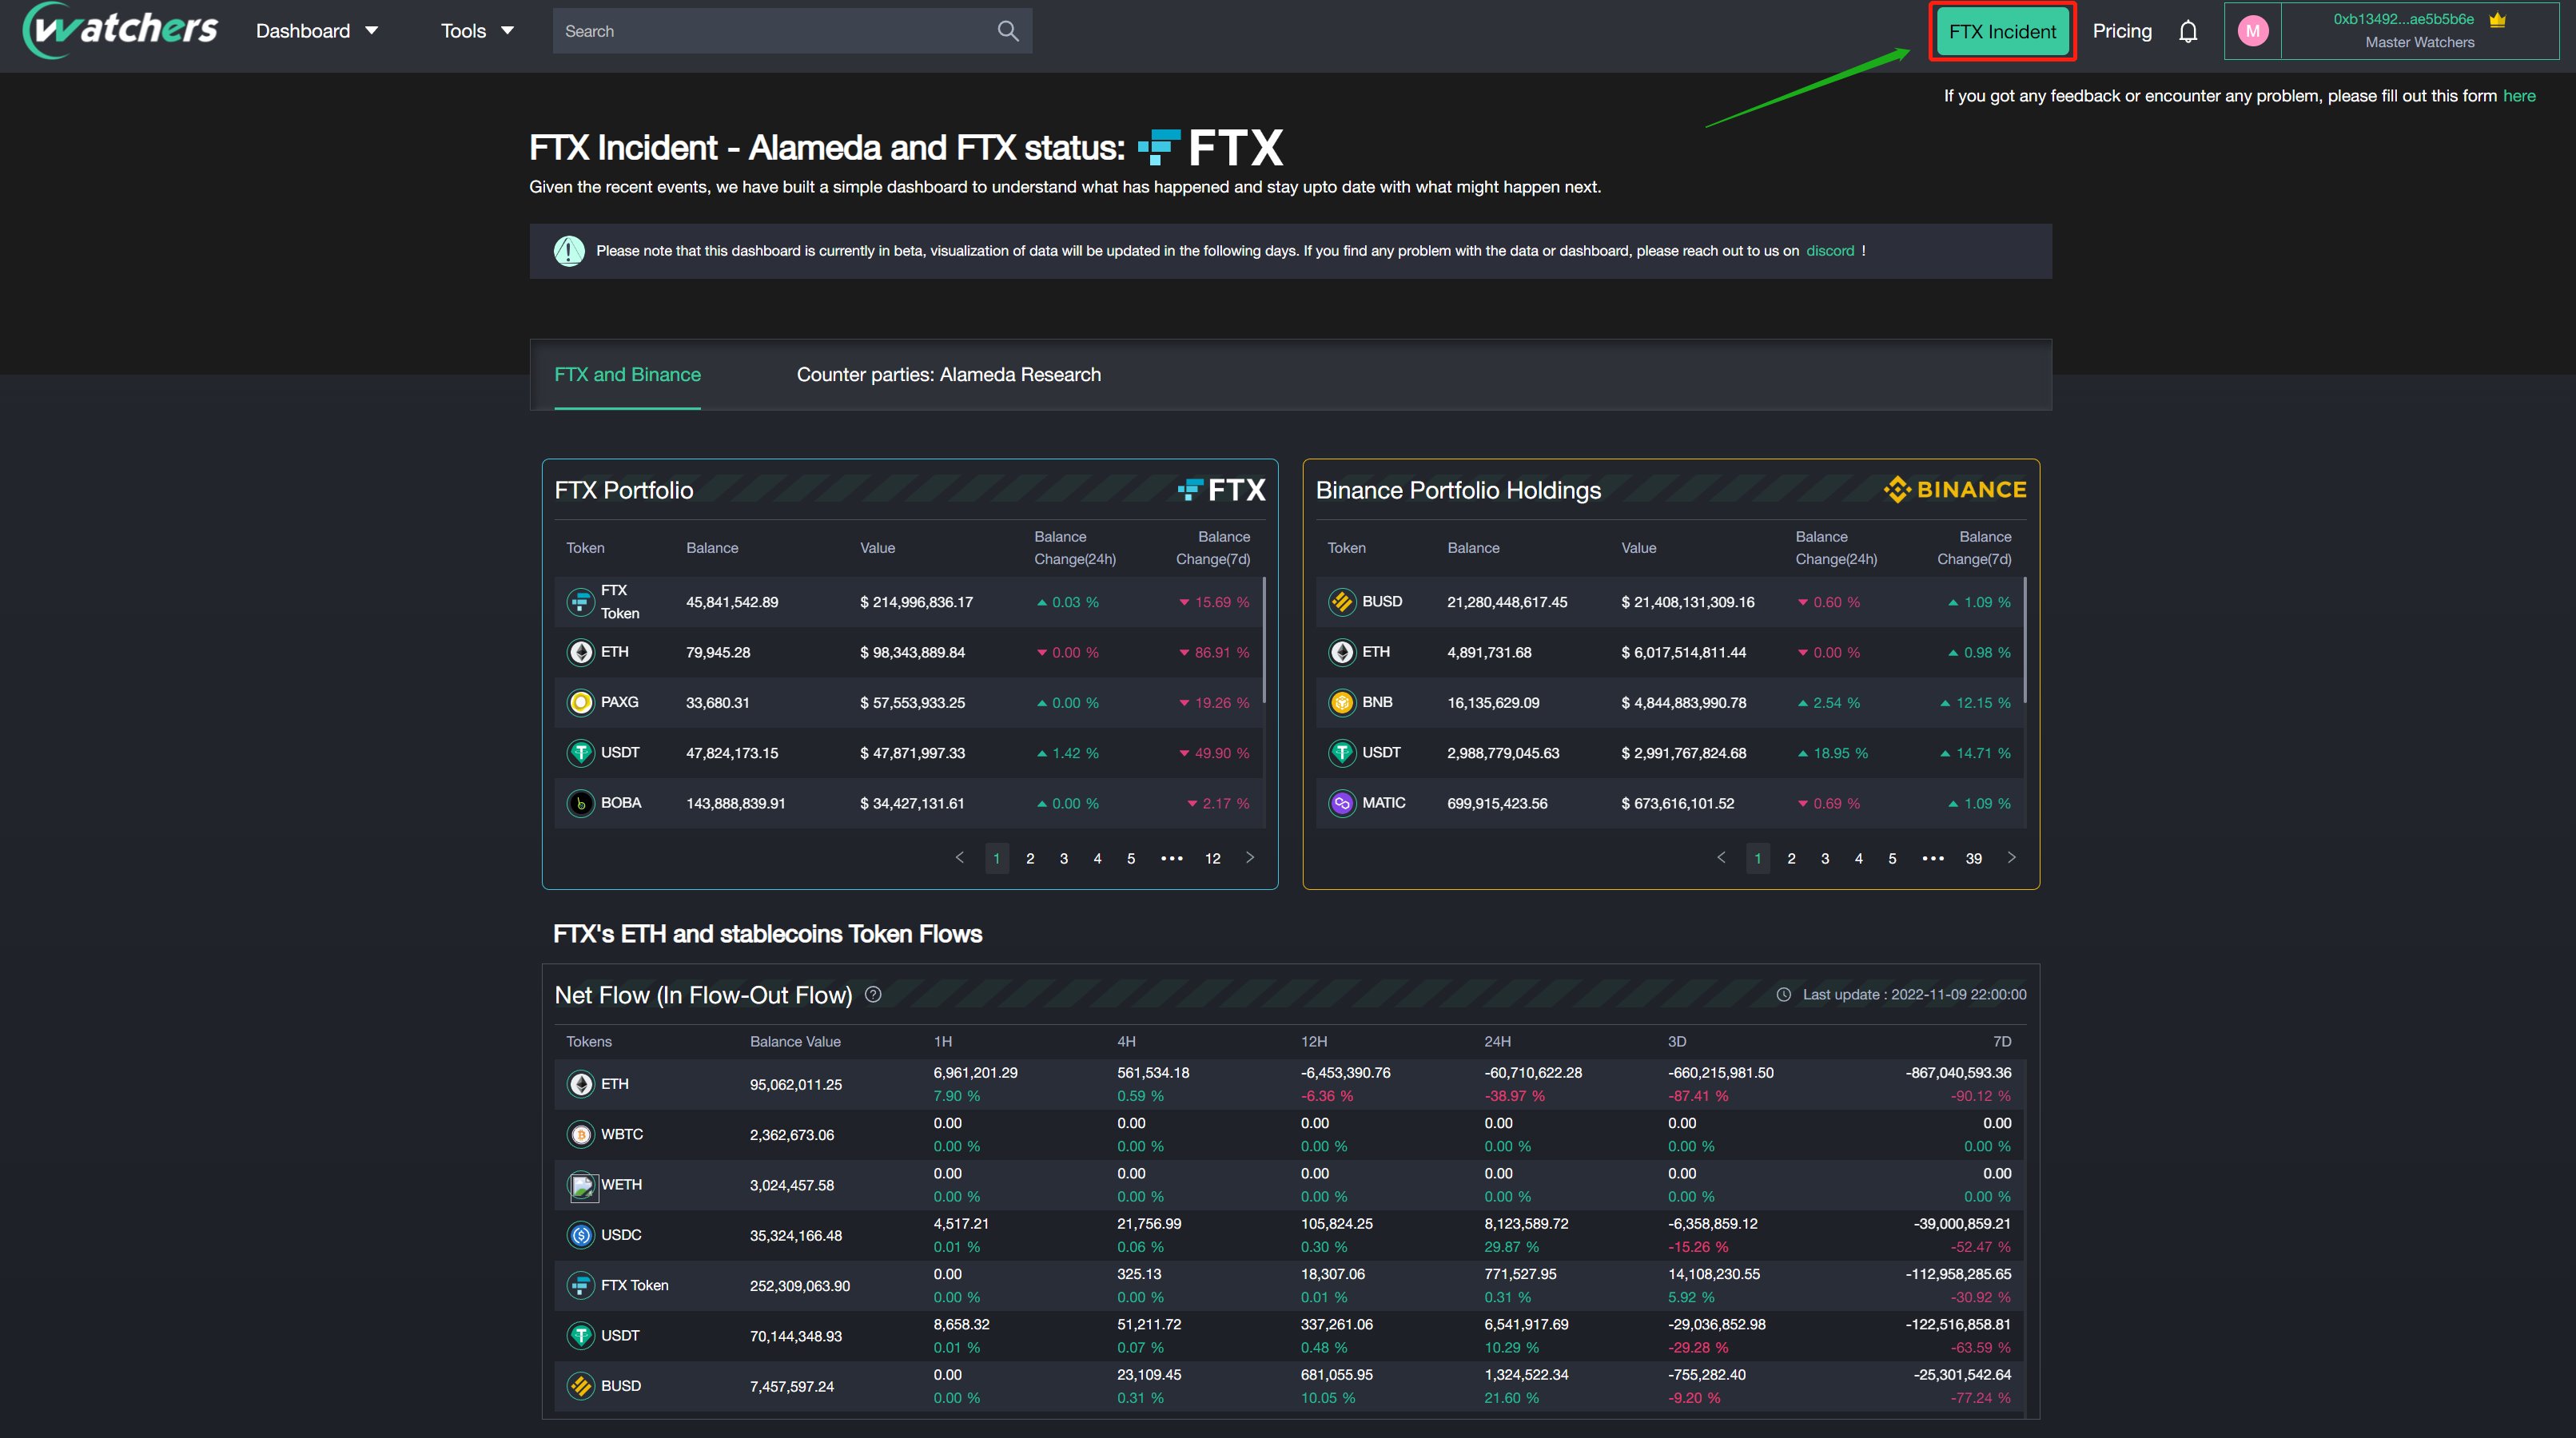
Task: Click the MATIC token icon in Binance holdings
Action: pos(1342,802)
